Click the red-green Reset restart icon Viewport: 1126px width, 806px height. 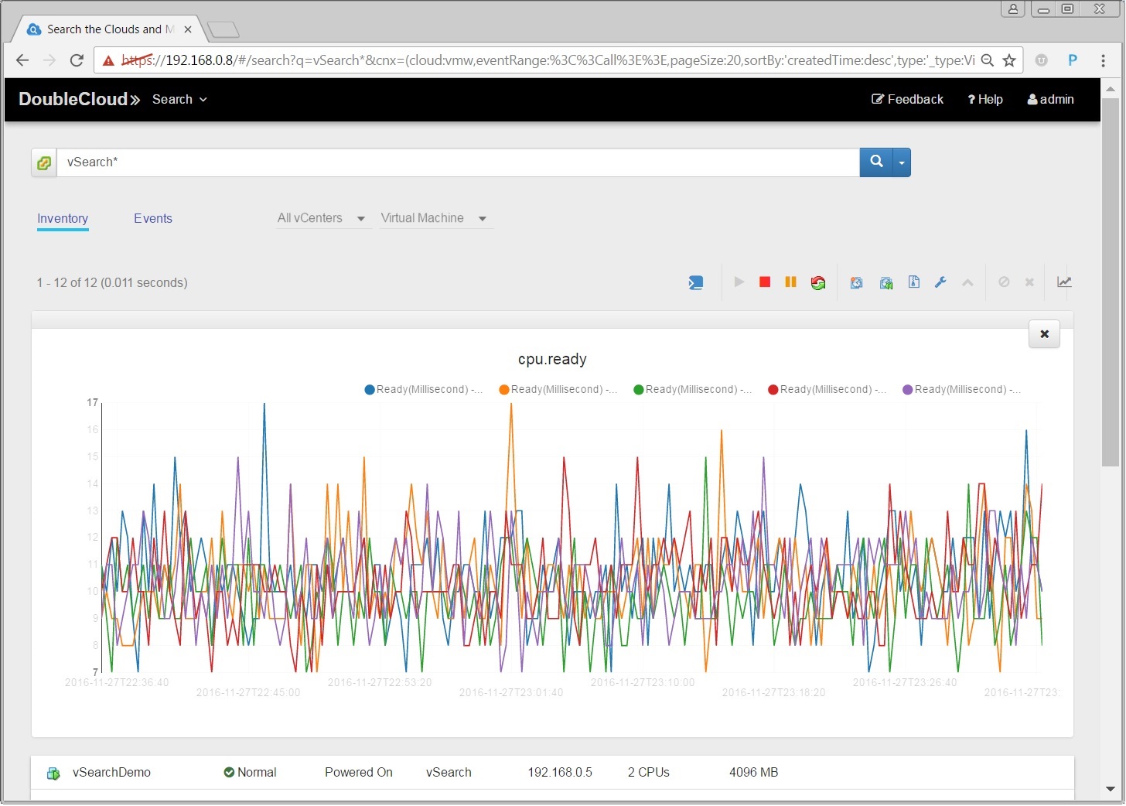tap(817, 282)
